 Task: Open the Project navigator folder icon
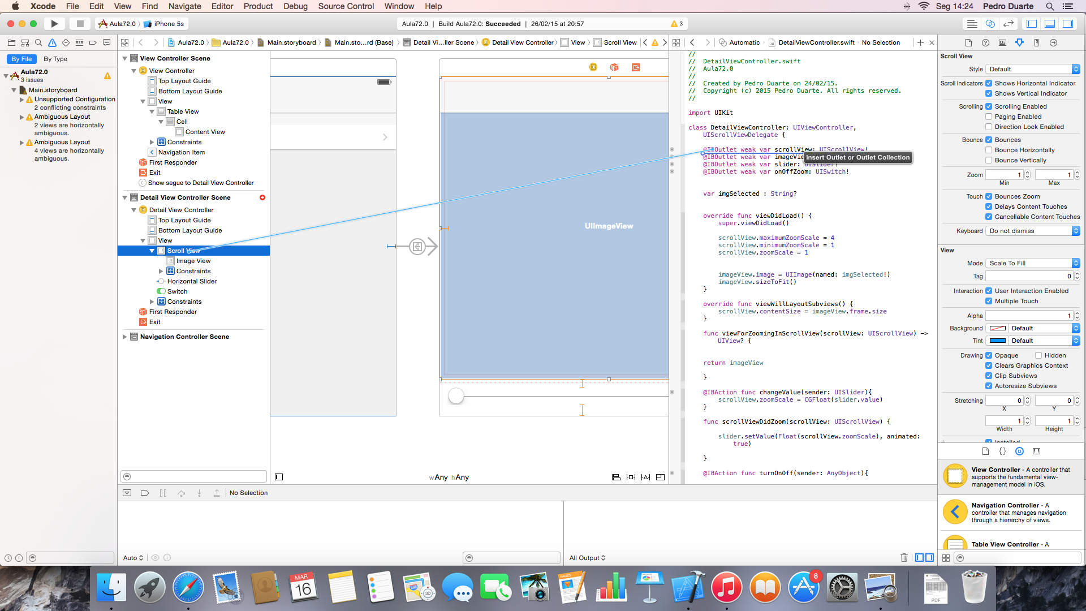(x=11, y=42)
